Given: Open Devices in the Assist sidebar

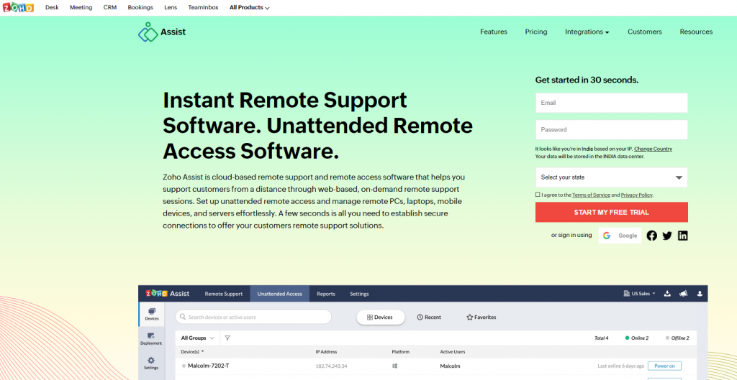Looking at the screenshot, I should (x=151, y=314).
